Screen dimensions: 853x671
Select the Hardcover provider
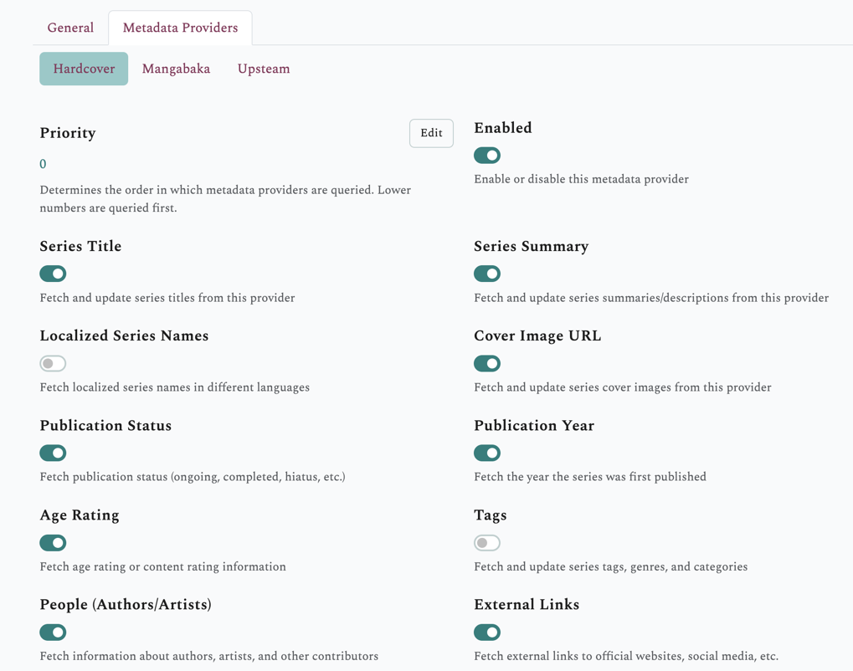(83, 69)
